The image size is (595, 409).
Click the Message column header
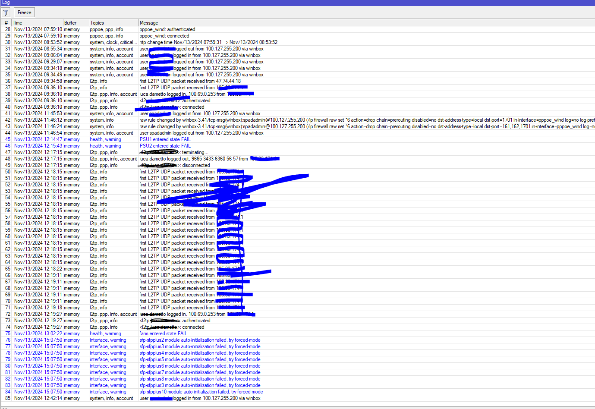(x=367, y=23)
